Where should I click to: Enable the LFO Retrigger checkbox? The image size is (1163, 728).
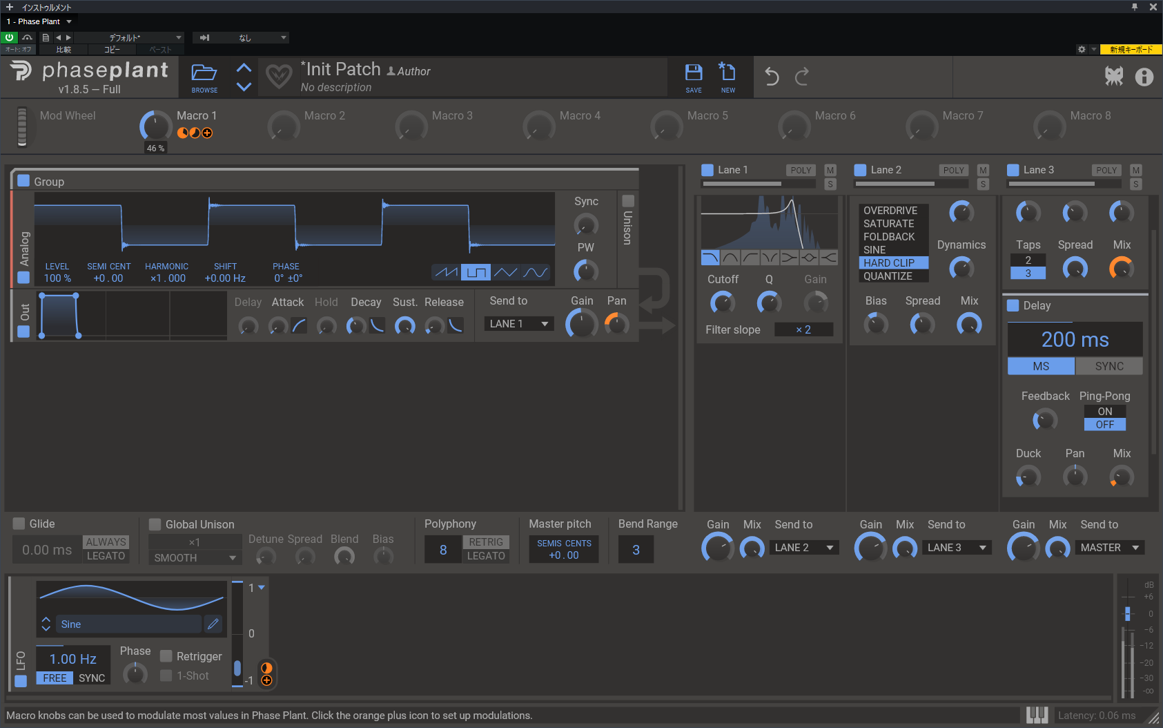166,656
